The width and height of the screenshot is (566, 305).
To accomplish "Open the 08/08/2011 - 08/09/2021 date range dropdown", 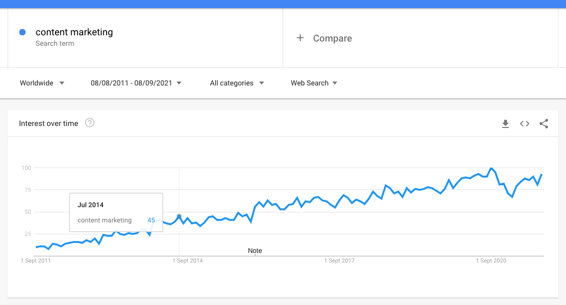I will (x=136, y=83).
